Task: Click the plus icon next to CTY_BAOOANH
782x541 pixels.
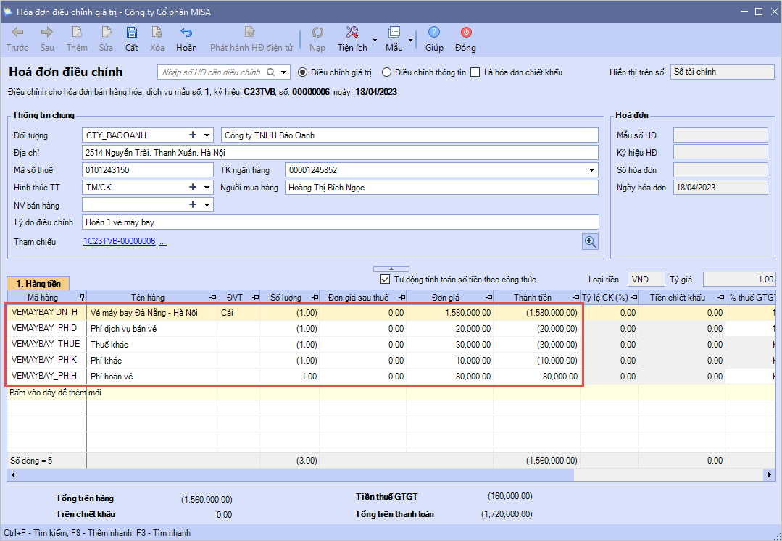Action: click(193, 135)
